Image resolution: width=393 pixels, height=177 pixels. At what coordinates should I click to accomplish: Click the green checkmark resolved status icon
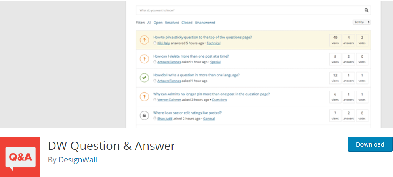pyautogui.click(x=144, y=78)
